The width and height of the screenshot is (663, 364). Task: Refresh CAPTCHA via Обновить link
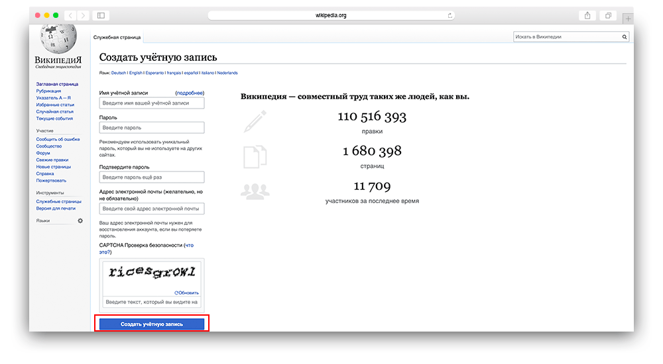[186, 293]
